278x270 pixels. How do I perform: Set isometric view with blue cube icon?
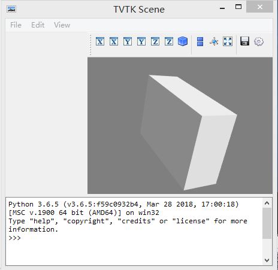183,41
